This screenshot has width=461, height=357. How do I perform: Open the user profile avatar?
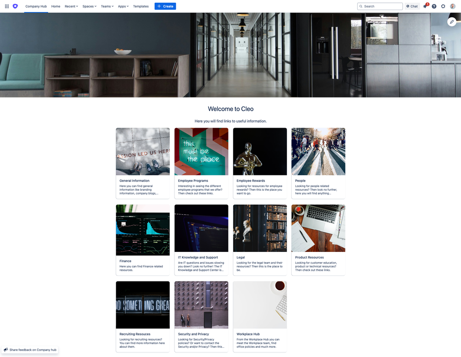tap(453, 6)
